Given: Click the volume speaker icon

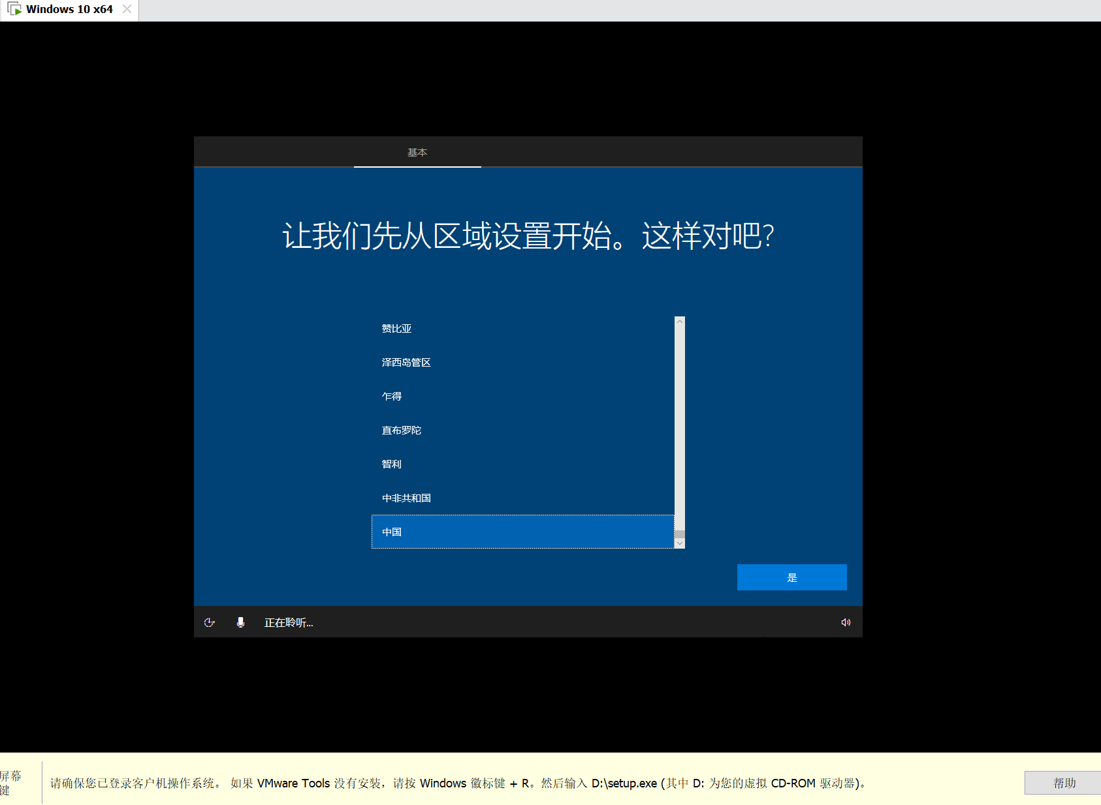Looking at the screenshot, I should click(x=846, y=622).
